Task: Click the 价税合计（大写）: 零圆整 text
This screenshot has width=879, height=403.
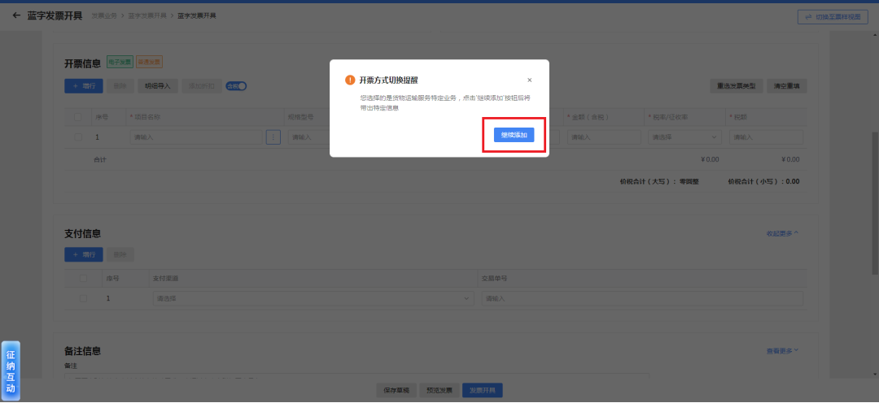Action: [659, 181]
